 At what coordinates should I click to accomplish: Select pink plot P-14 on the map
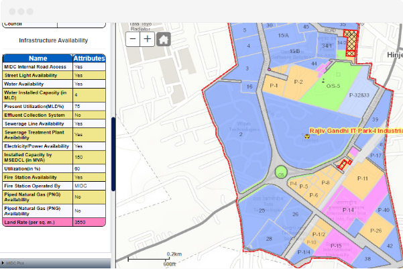coord(349,210)
